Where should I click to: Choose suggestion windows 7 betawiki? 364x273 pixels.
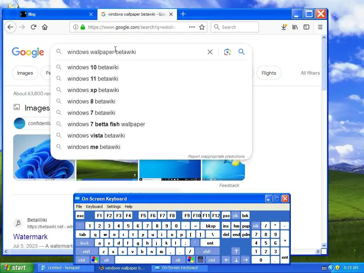pyautogui.click(x=151, y=113)
